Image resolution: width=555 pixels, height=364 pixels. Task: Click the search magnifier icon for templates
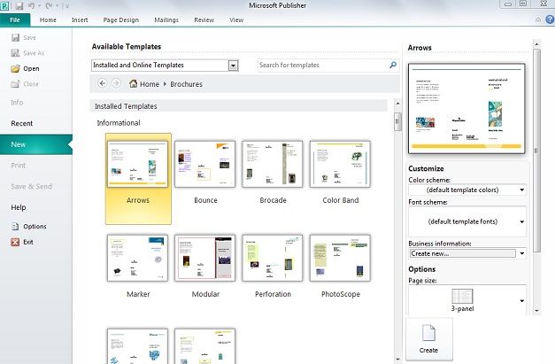[x=393, y=65]
